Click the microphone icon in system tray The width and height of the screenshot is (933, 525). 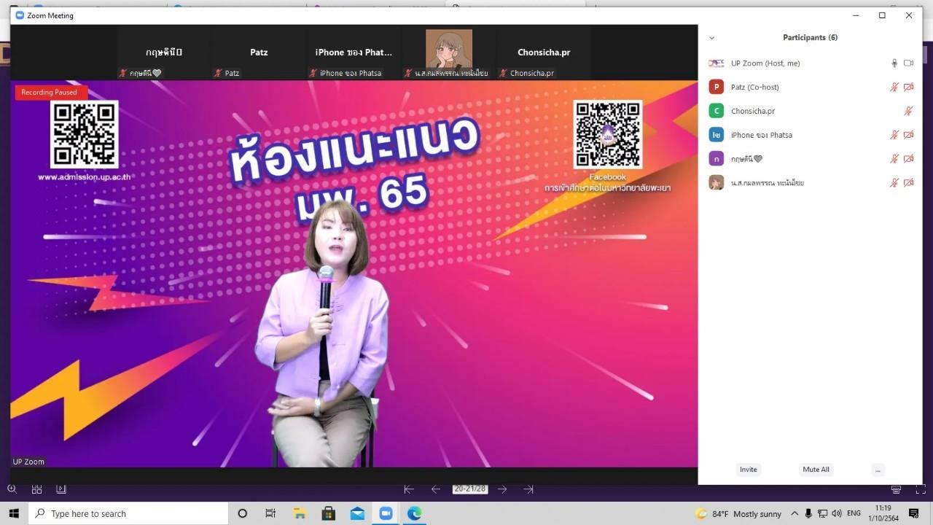click(x=808, y=514)
